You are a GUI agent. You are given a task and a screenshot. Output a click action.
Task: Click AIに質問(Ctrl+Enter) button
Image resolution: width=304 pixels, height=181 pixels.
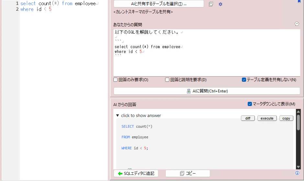click(207, 91)
